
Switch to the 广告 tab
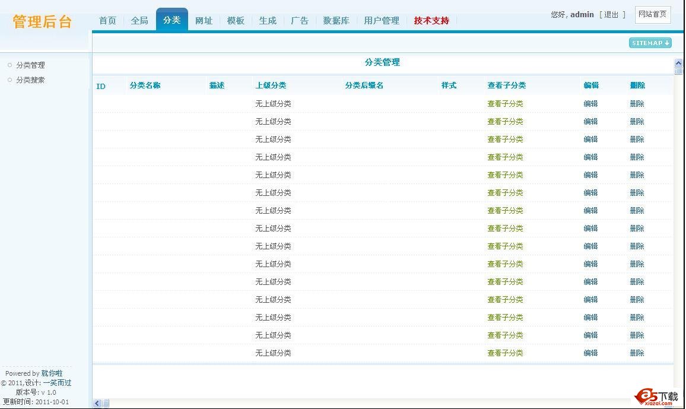[300, 20]
